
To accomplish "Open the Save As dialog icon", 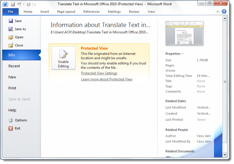I will point(11,29).
